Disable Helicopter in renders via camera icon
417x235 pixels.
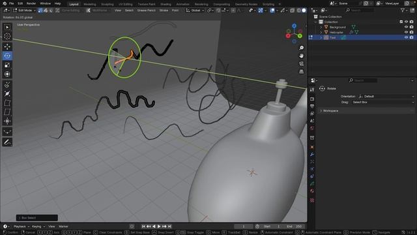411,32
